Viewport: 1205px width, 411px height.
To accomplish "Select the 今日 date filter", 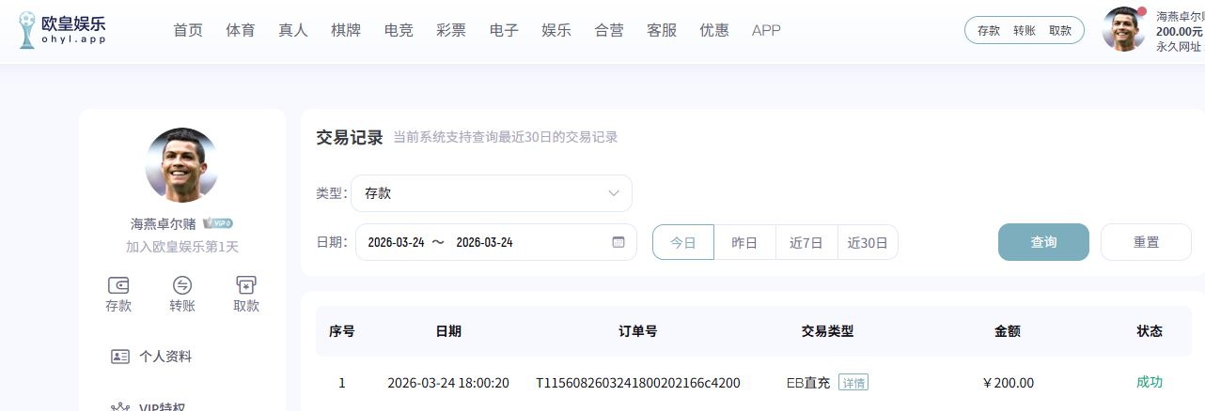I will [x=683, y=242].
